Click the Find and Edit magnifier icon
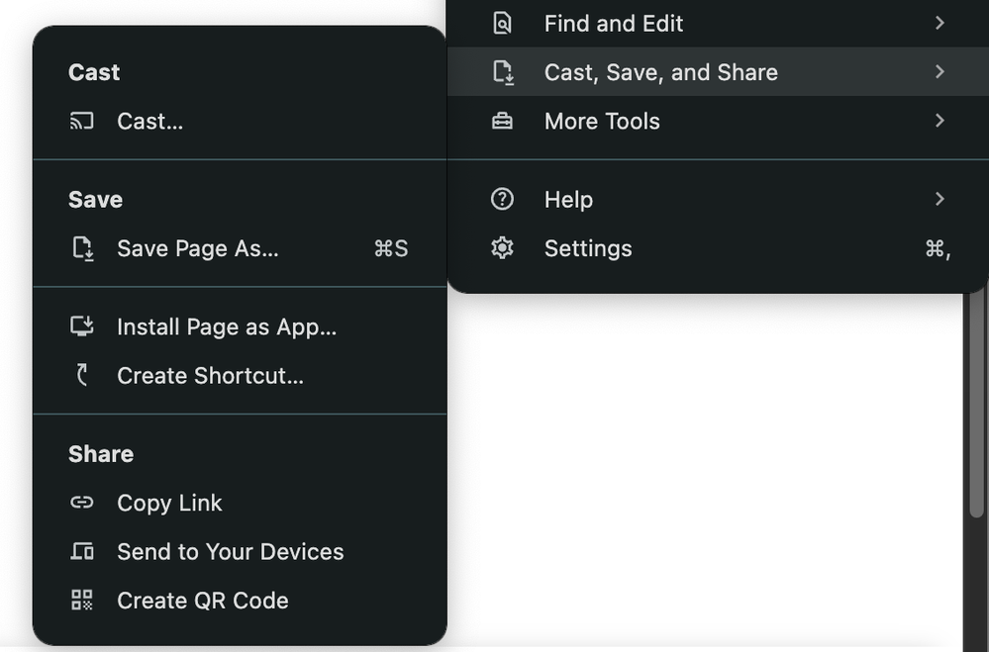989x652 pixels. click(502, 22)
